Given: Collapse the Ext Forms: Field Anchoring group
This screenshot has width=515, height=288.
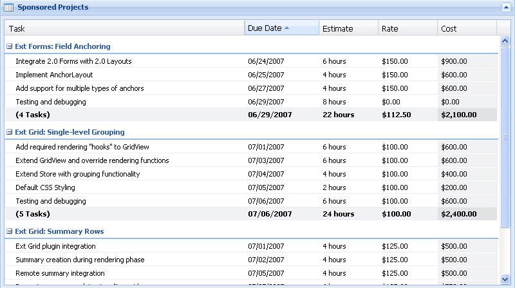Looking at the screenshot, I should coord(10,46).
